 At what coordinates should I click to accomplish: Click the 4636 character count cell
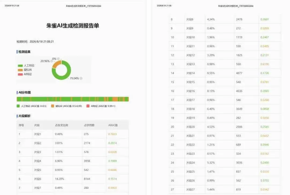coord(239,91)
